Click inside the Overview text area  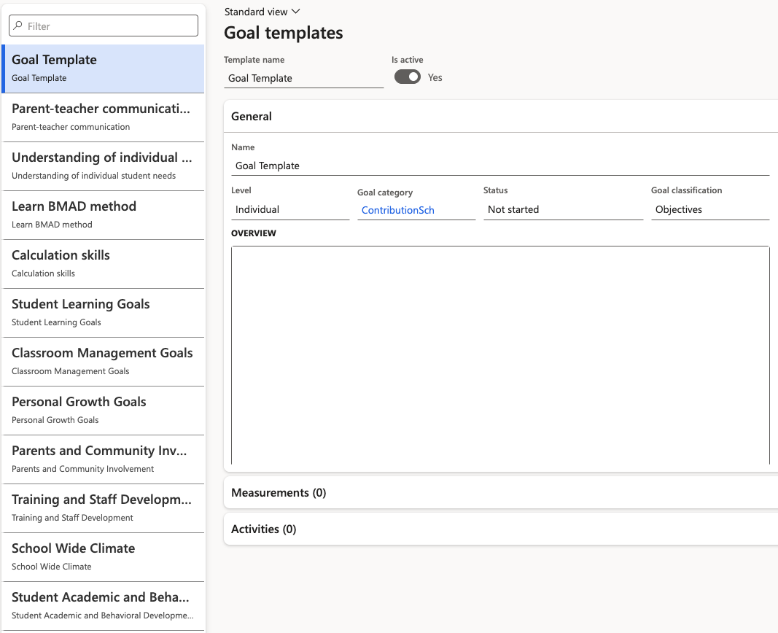pyautogui.click(x=500, y=355)
